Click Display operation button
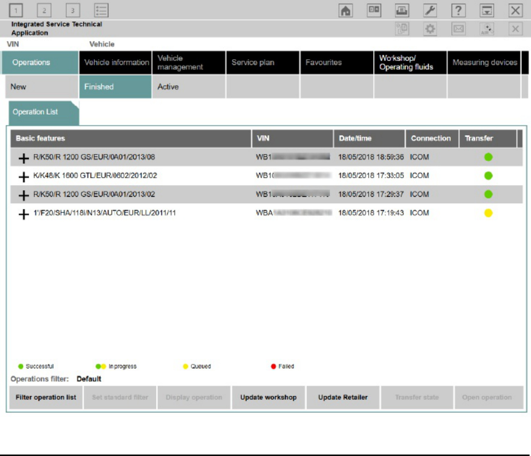 tap(194, 397)
